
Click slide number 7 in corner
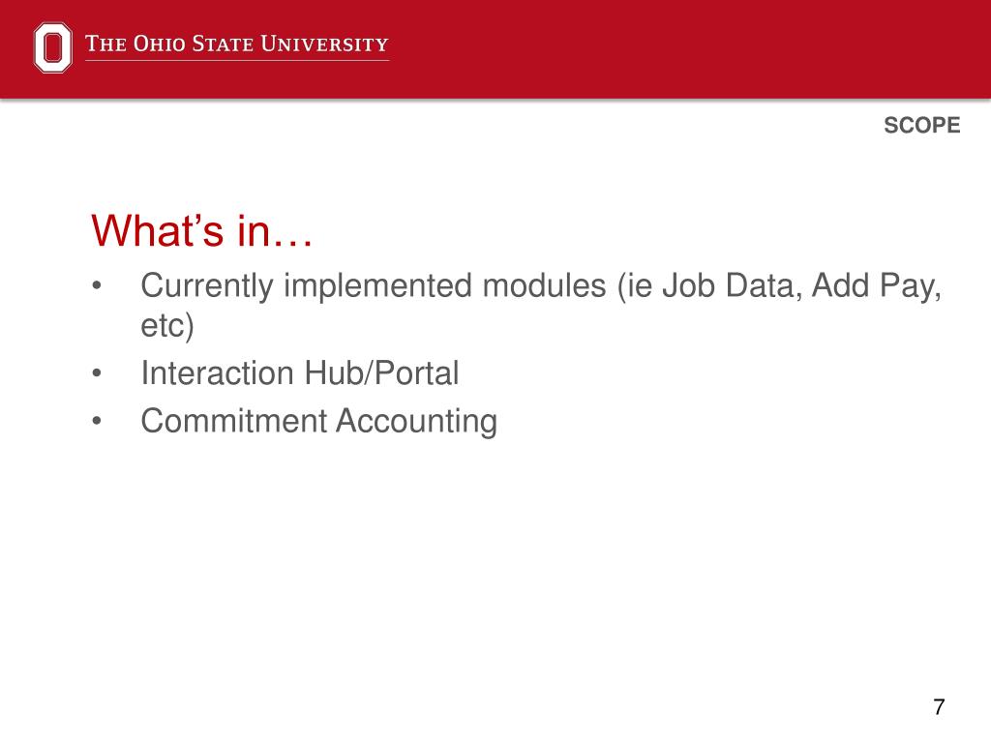[x=939, y=706]
